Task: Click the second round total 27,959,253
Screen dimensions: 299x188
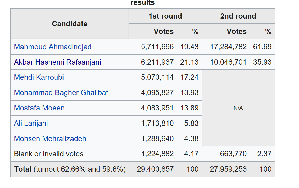Action: [228, 169]
